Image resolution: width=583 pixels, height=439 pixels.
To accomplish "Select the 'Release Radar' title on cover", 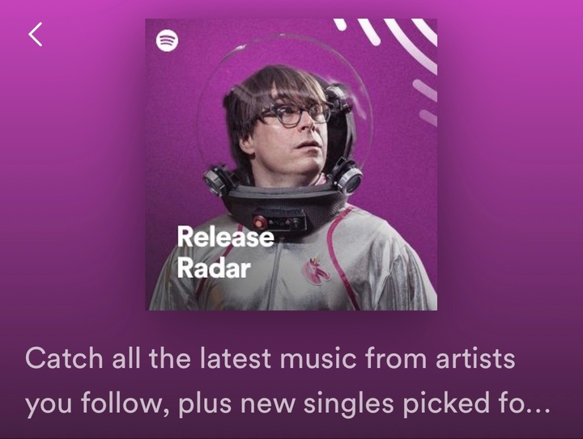I will (225, 252).
